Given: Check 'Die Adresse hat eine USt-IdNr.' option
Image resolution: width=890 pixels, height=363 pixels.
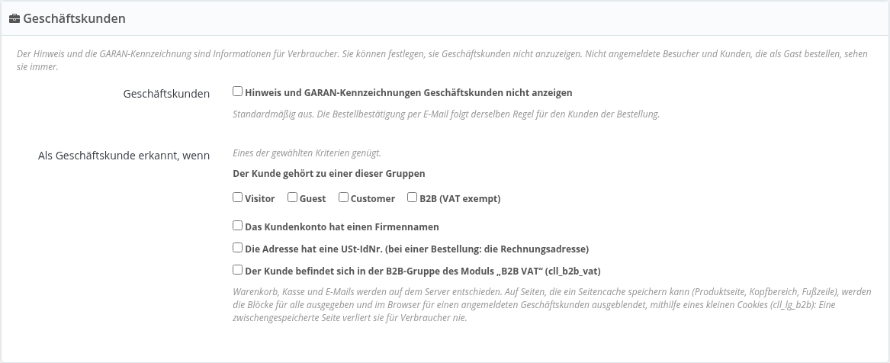Looking at the screenshot, I should (238, 248).
